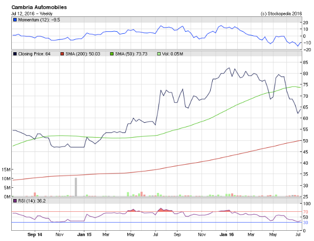314x241 pixels.
Task: Click the 65 price axis value
Action: click(x=305, y=107)
